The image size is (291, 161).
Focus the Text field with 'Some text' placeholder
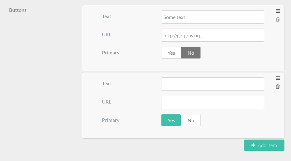[212, 17]
